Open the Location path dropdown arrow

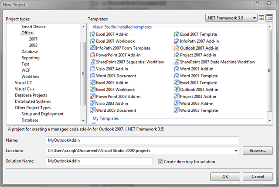point(236,151)
